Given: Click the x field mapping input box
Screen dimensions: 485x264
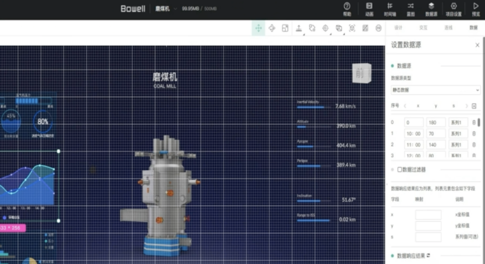Looking at the screenshot, I should (x=428, y=215).
